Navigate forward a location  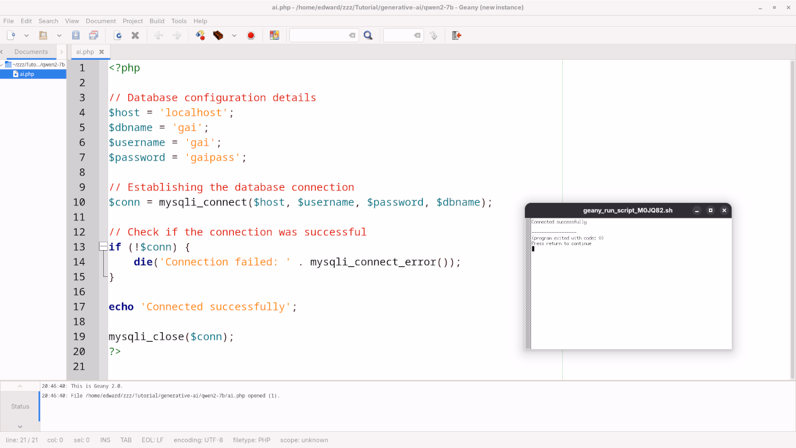click(x=177, y=35)
